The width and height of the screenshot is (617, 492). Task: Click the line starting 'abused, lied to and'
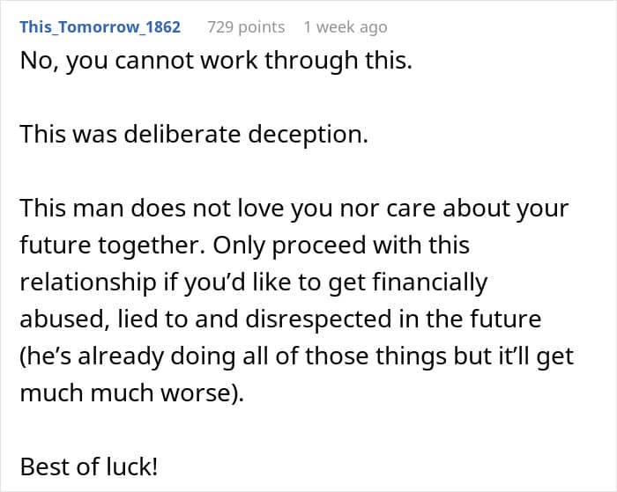pos(280,319)
